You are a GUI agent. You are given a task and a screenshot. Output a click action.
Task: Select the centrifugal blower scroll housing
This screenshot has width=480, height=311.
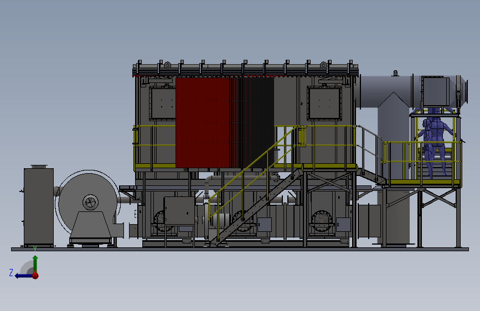tap(87, 204)
